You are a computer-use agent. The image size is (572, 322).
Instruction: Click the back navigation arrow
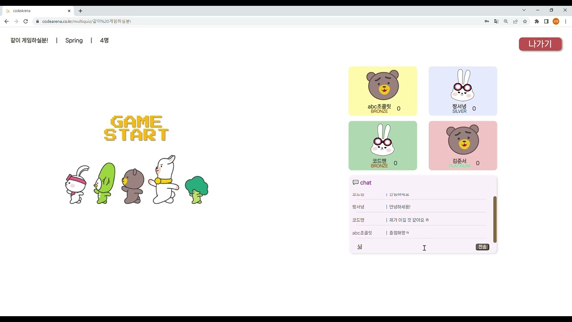coord(6,21)
